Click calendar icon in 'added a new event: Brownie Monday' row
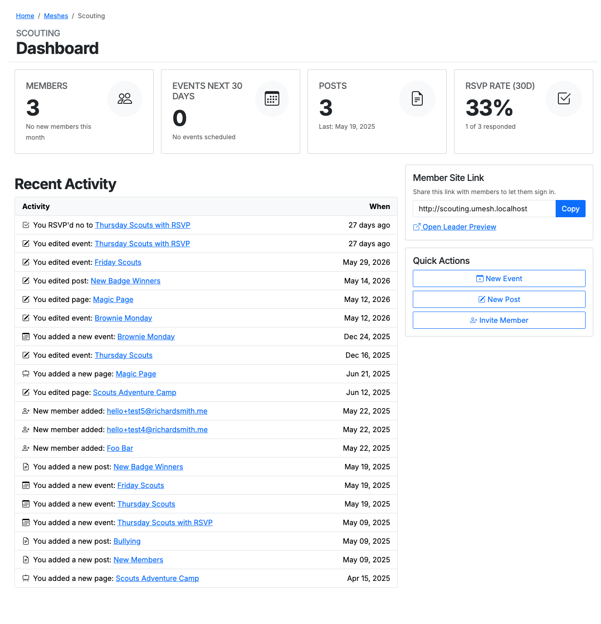Screen dimensions: 601x624 click(x=26, y=336)
